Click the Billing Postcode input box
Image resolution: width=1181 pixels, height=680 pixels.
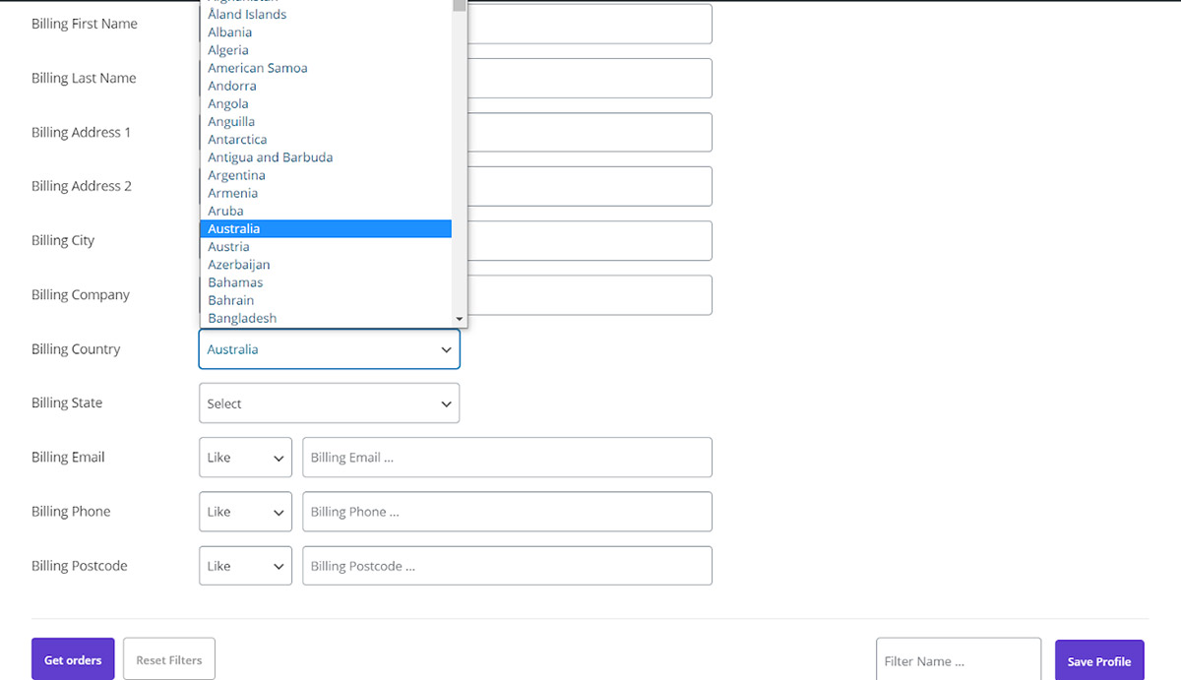point(507,565)
